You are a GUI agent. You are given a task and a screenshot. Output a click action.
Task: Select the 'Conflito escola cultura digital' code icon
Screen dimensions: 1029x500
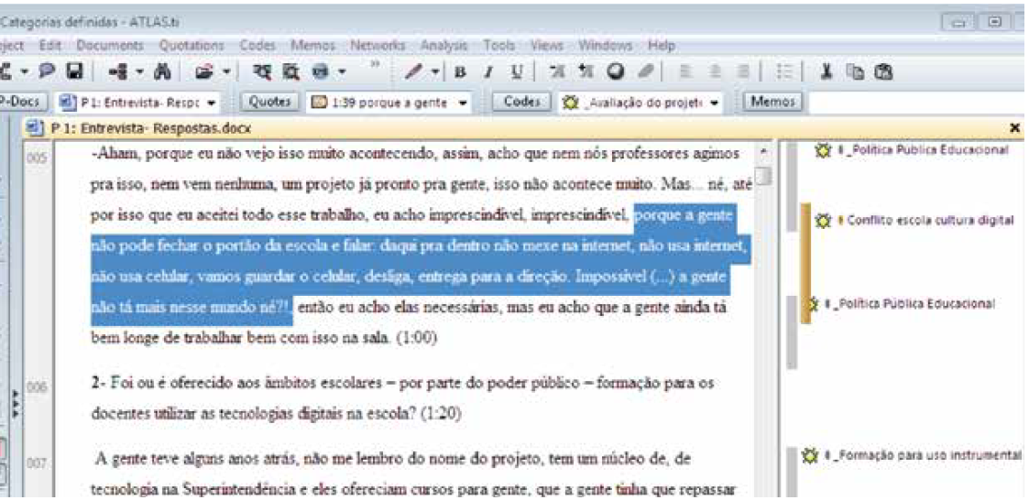click(823, 220)
